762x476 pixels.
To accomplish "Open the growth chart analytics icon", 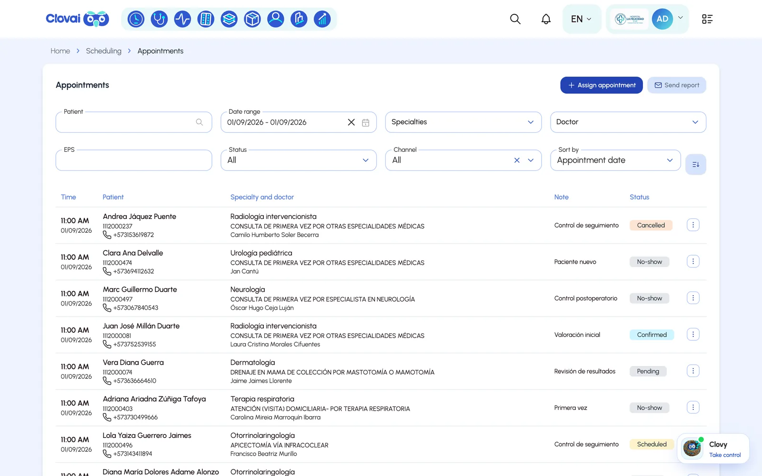I will pos(322,19).
